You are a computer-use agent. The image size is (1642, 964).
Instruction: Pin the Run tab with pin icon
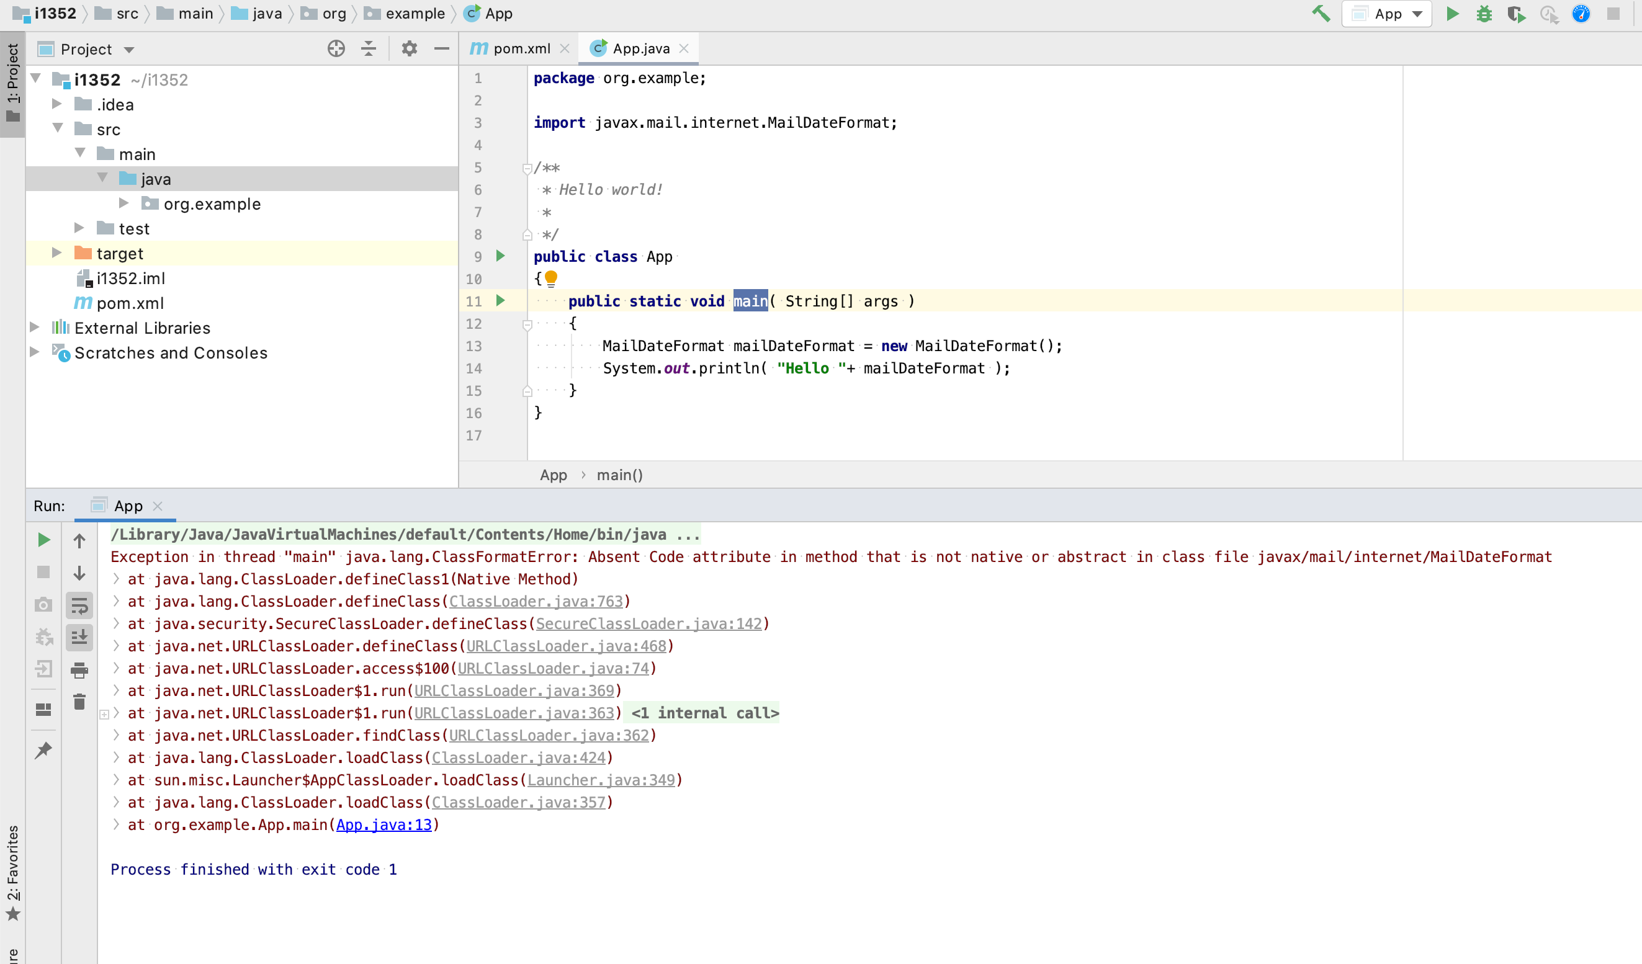click(43, 751)
